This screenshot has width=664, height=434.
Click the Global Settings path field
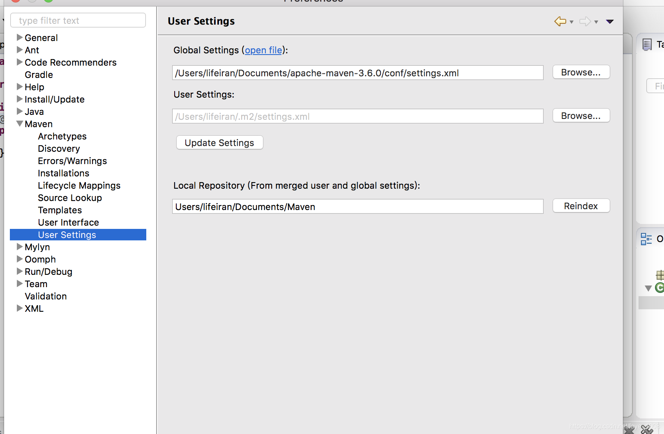pos(357,73)
